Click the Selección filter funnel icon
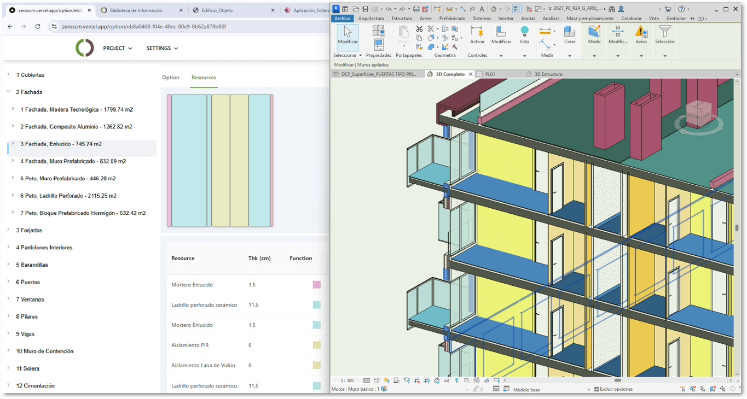747x399 pixels. coord(665,32)
